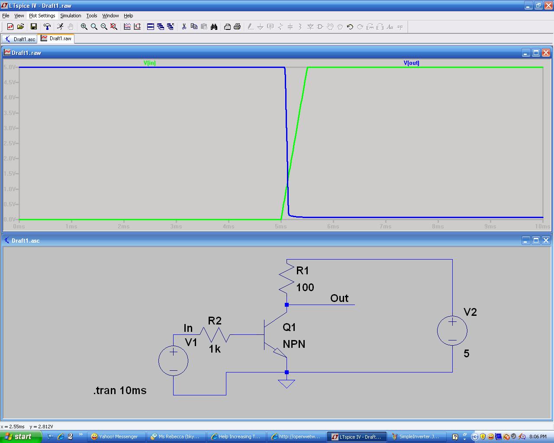This screenshot has height=443, width=554.
Task: Maximize the Draft1.asc schematic pane
Action: coord(536,241)
